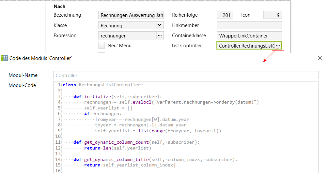Viewport: 327px width, 173px height.
Task: Toggle the 'Neu' Menü checkbox
Action: point(101,46)
